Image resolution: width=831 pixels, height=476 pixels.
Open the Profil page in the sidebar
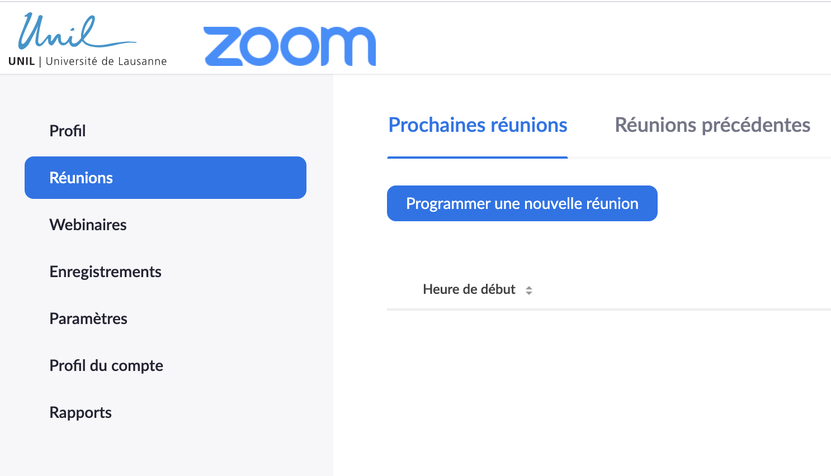click(x=68, y=131)
